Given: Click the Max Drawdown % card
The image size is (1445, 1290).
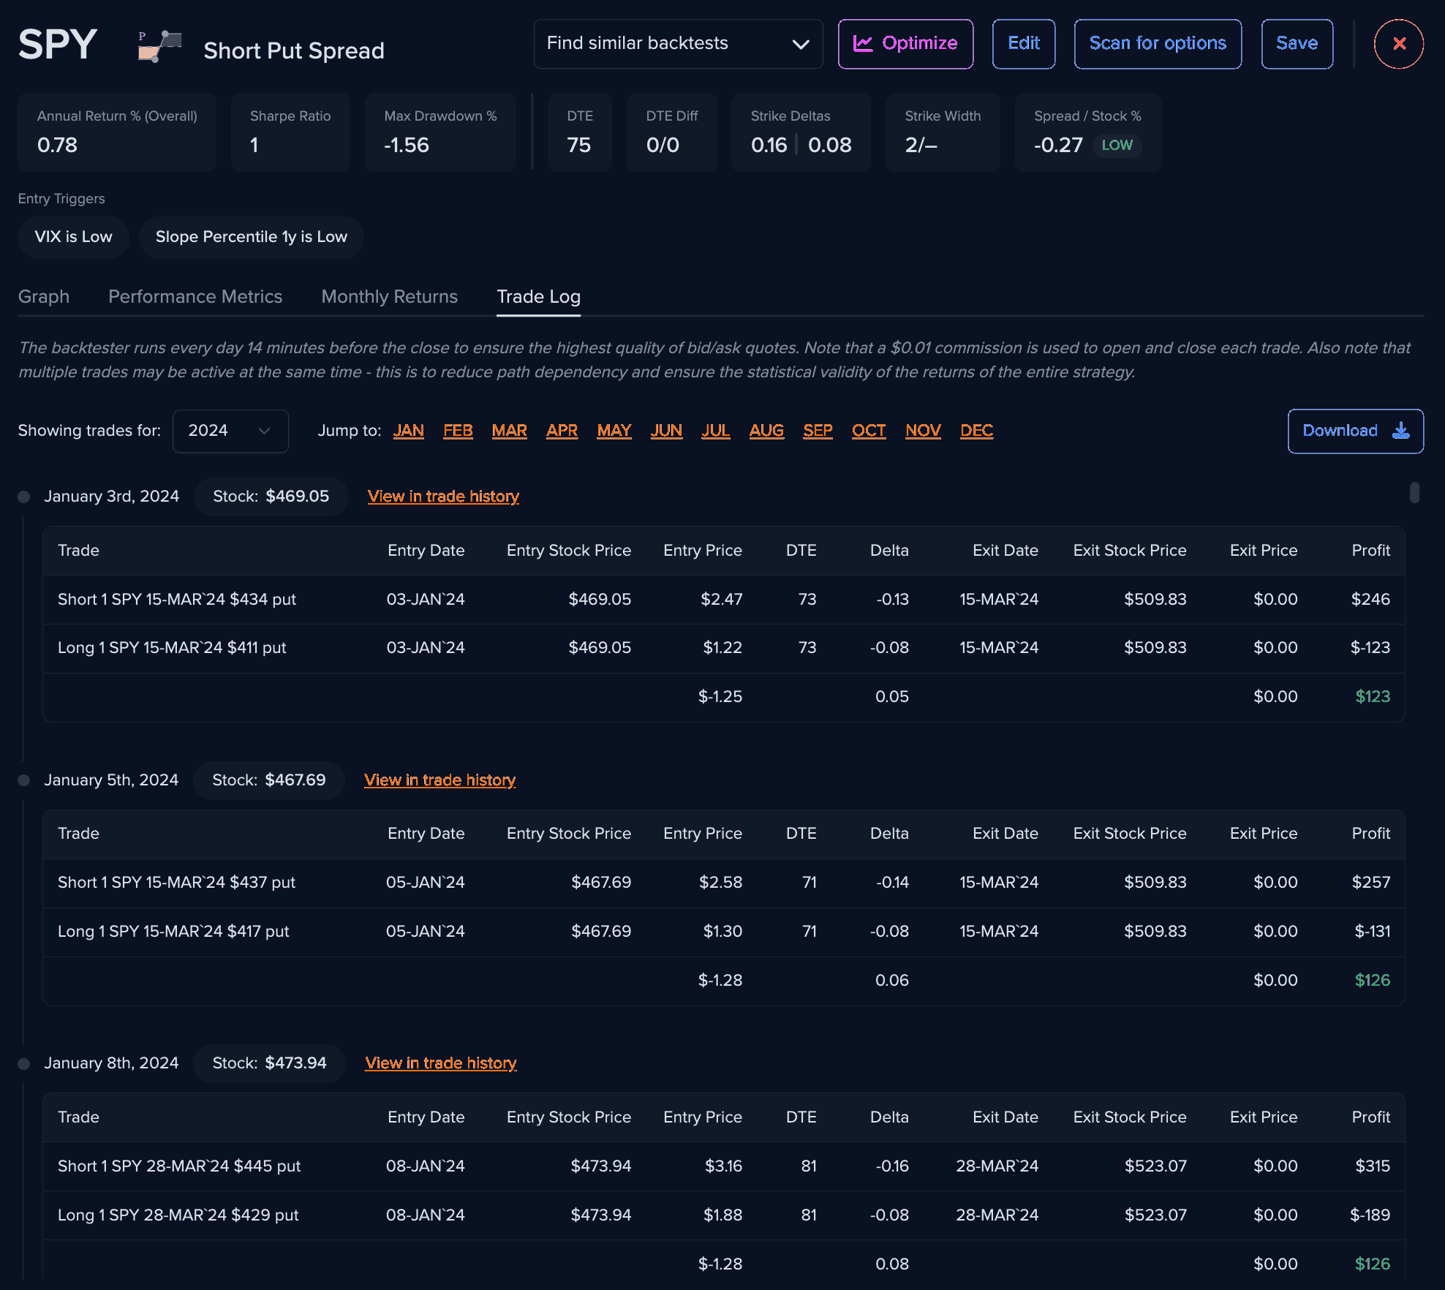Looking at the screenshot, I should 440,132.
